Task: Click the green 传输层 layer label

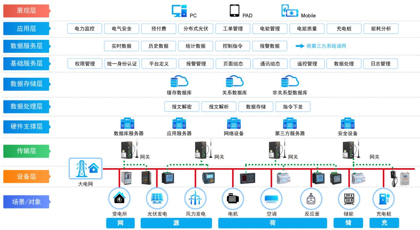Action: pos(26,151)
